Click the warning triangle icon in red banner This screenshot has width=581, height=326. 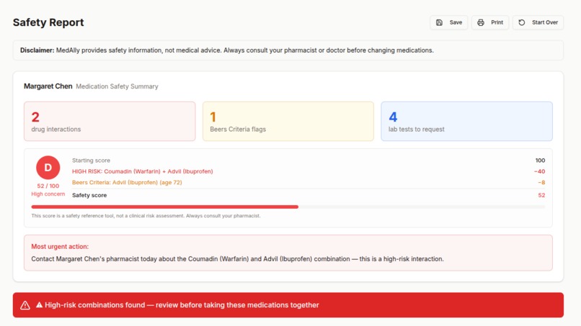pos(25,305)
